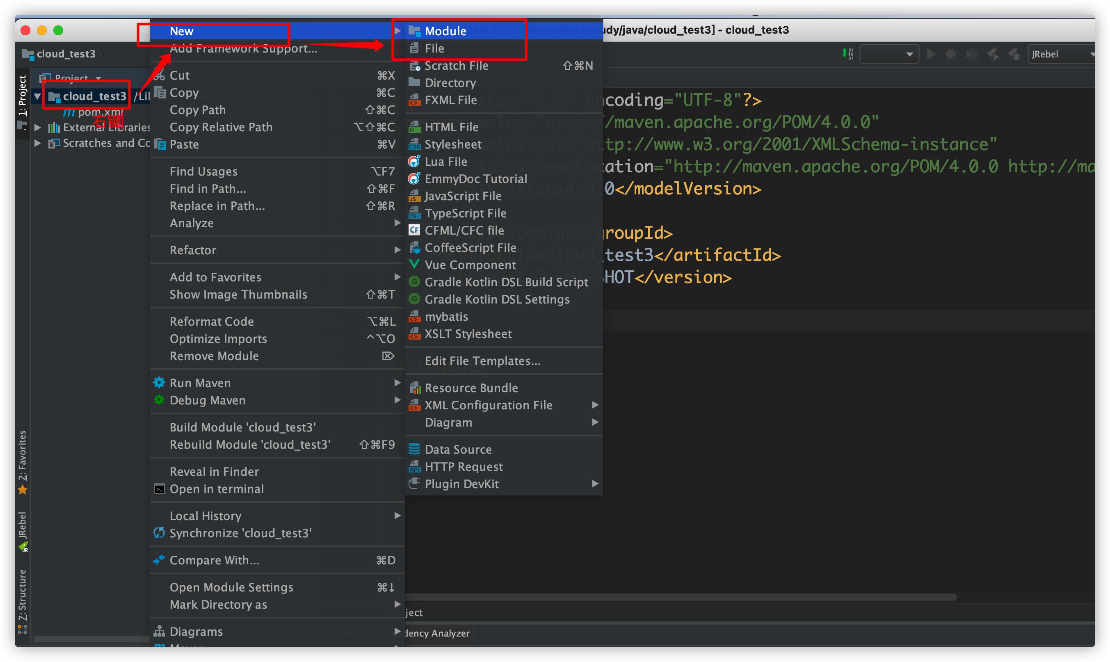Click the Stylesheet CSS icon

pyautogui.click(x=414, y=144)
